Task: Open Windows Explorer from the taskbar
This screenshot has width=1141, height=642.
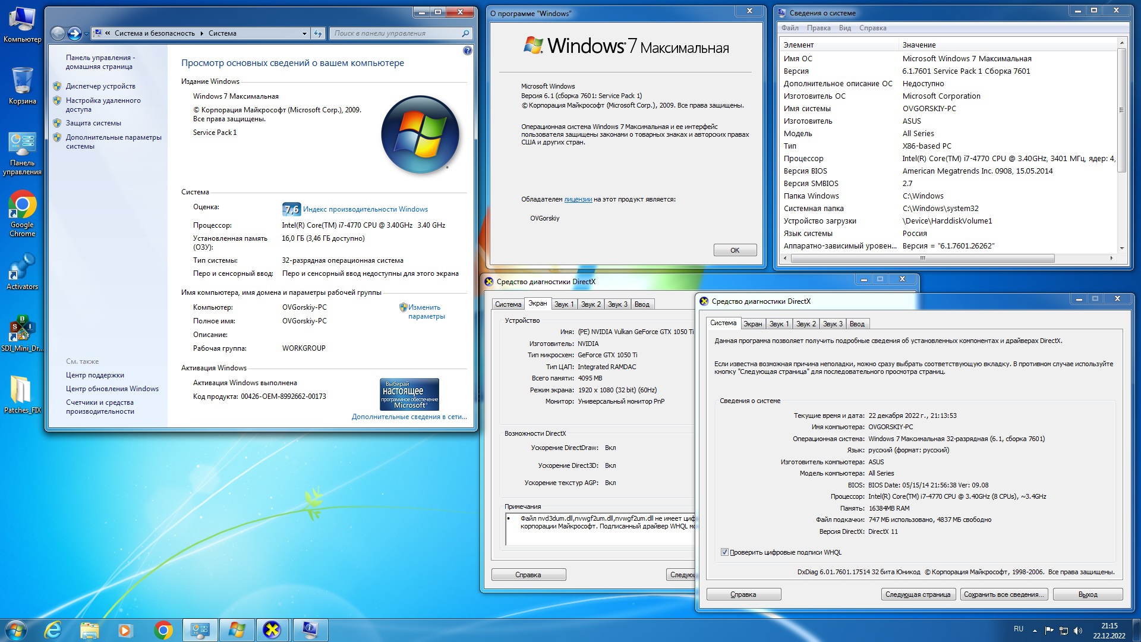Action: (89, 630)
